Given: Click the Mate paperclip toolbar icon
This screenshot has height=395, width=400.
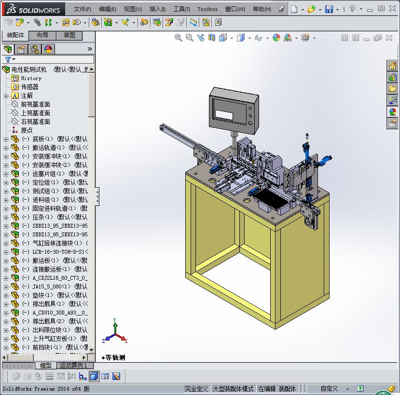Looking at the screenshot, I should pos(37,23).
